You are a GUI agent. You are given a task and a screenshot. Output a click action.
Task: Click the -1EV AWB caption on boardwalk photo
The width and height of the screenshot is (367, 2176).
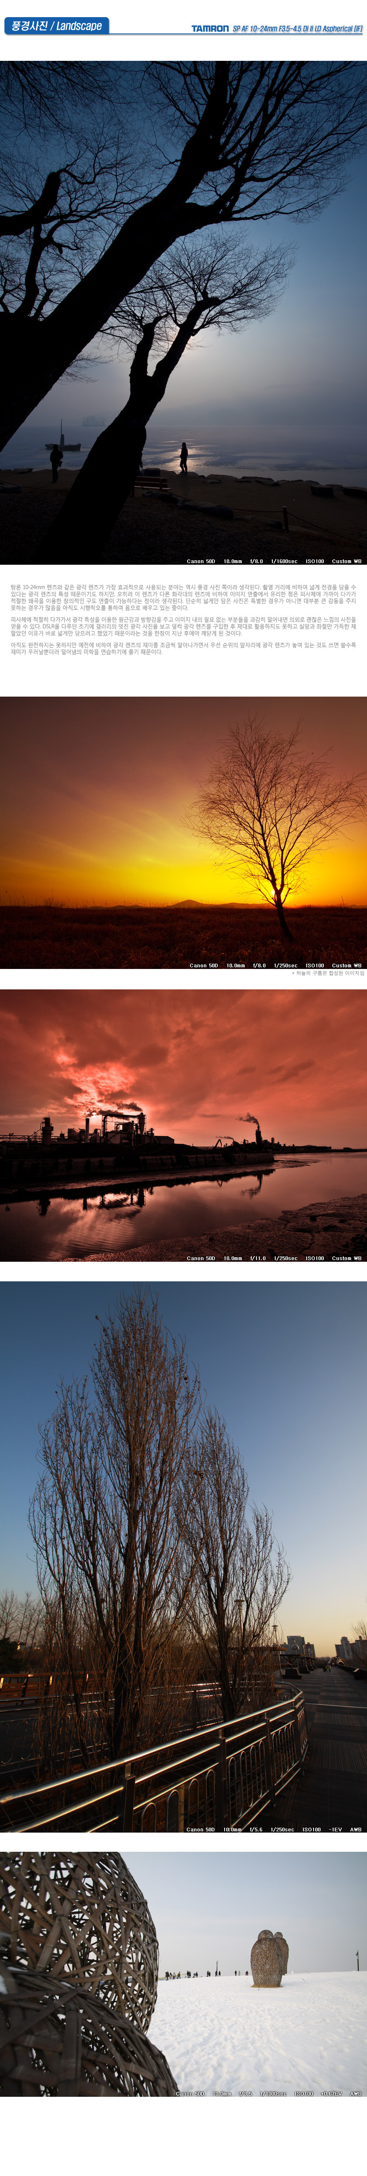pos(273,1829)
